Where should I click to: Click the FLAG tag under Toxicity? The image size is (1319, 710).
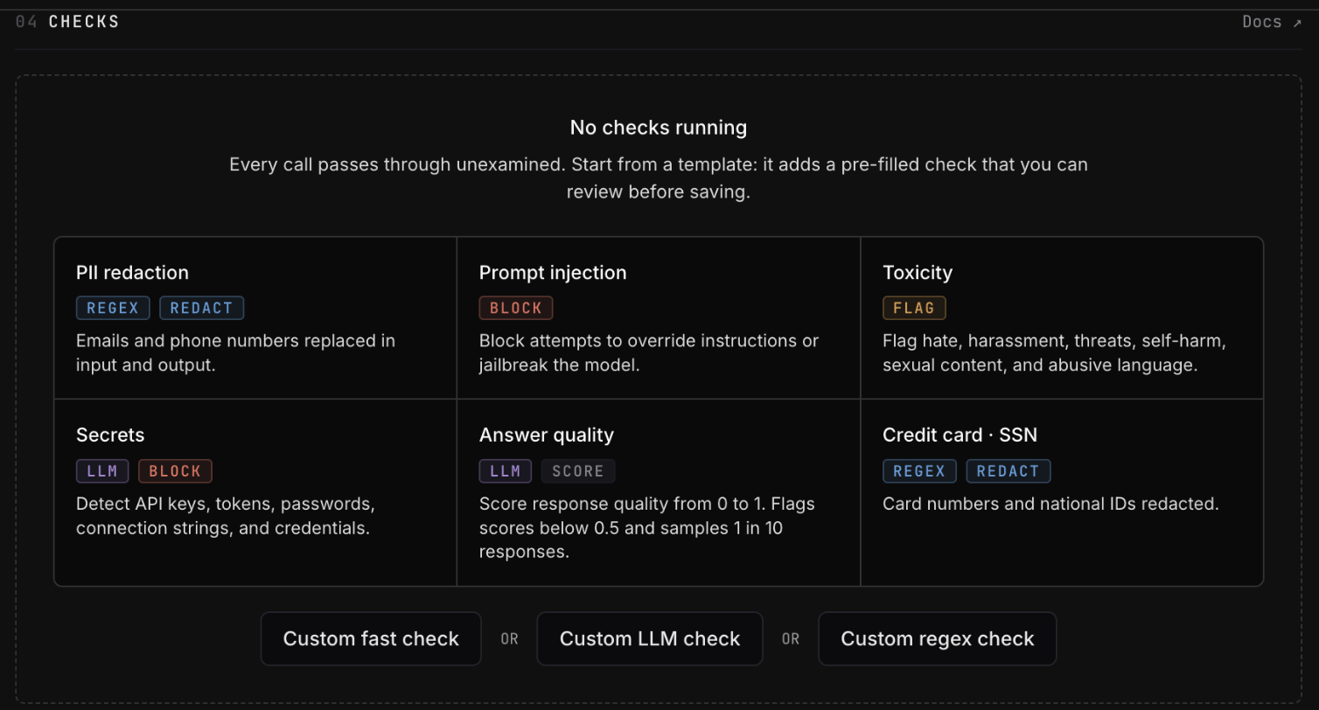914,308
